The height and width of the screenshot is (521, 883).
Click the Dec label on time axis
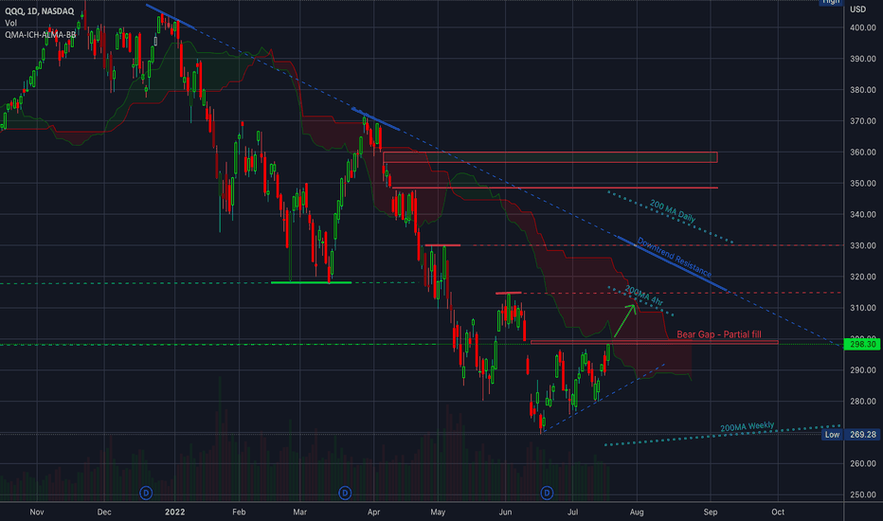tap(104, 512)
